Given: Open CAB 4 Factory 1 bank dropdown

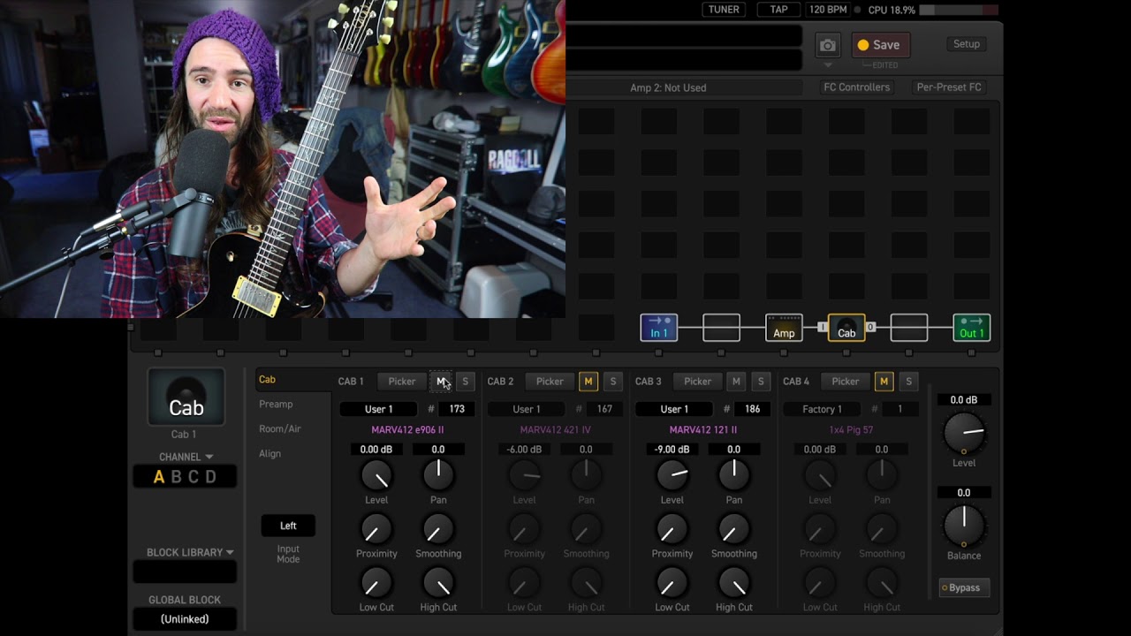Looking at the screenshot, I should coord(822,409).
